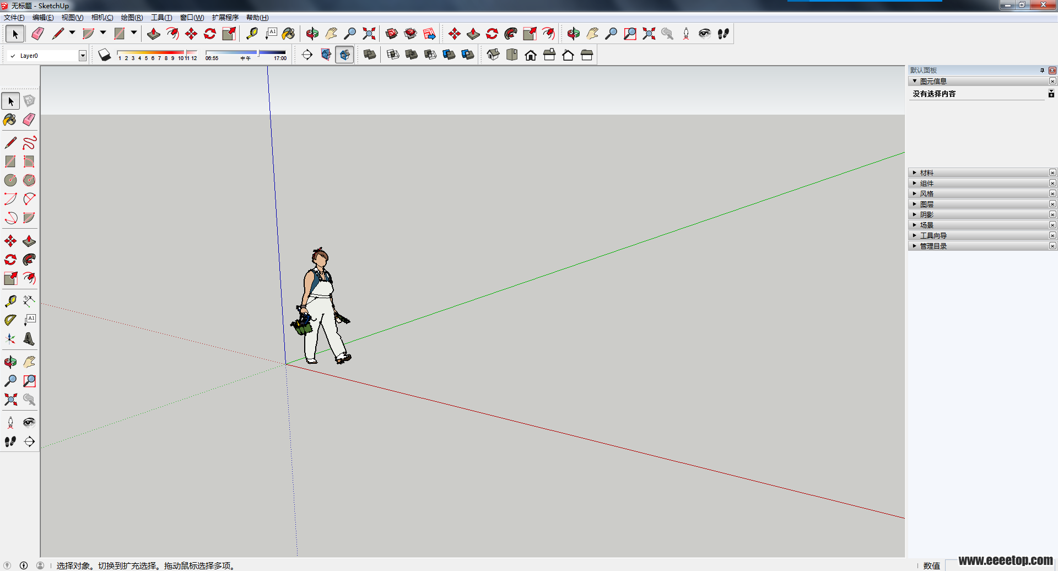The width and height of the screenshot is (1058, 571).
Task: Expand the 材料 panel
Action: click(915, 173)
